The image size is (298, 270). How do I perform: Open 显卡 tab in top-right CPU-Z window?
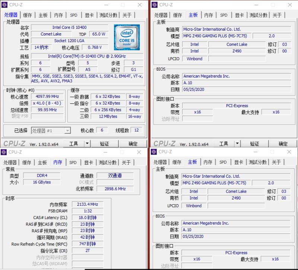239,15
